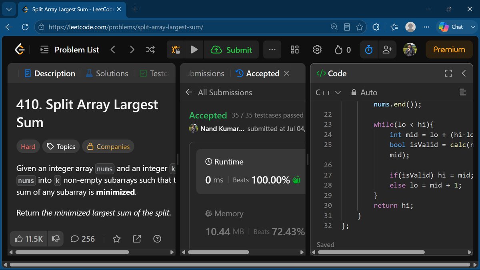The image size is (480, 270).
Task: Open the Companies tag
Action: click(108, 147)
